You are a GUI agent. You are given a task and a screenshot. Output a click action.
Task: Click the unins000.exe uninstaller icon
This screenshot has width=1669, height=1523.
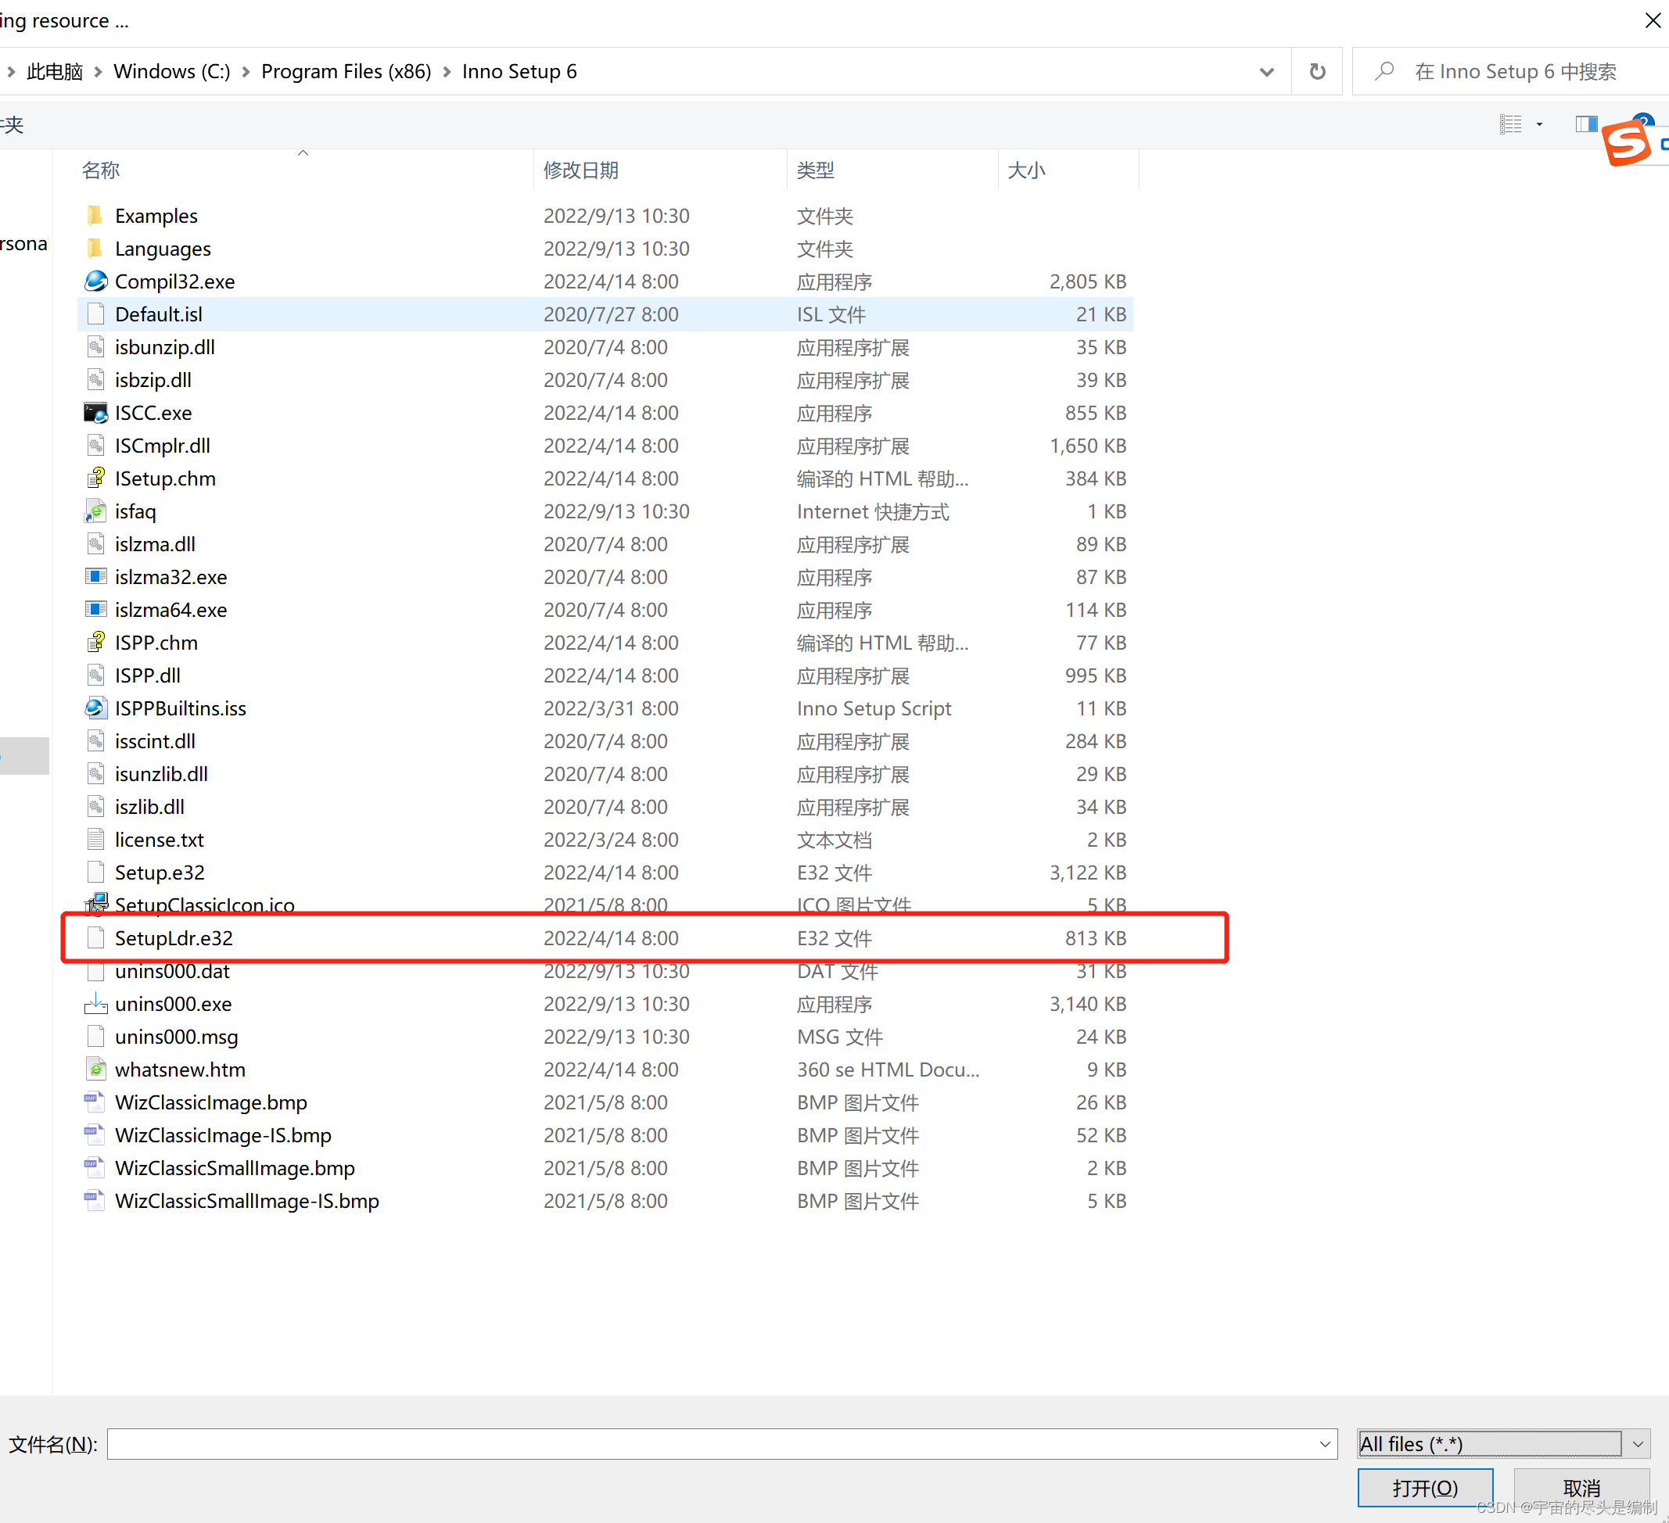point(96,1004)
